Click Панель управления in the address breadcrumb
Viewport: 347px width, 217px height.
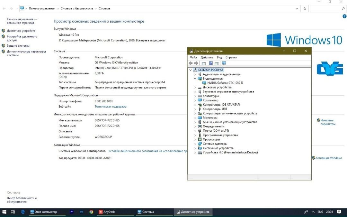42,8
